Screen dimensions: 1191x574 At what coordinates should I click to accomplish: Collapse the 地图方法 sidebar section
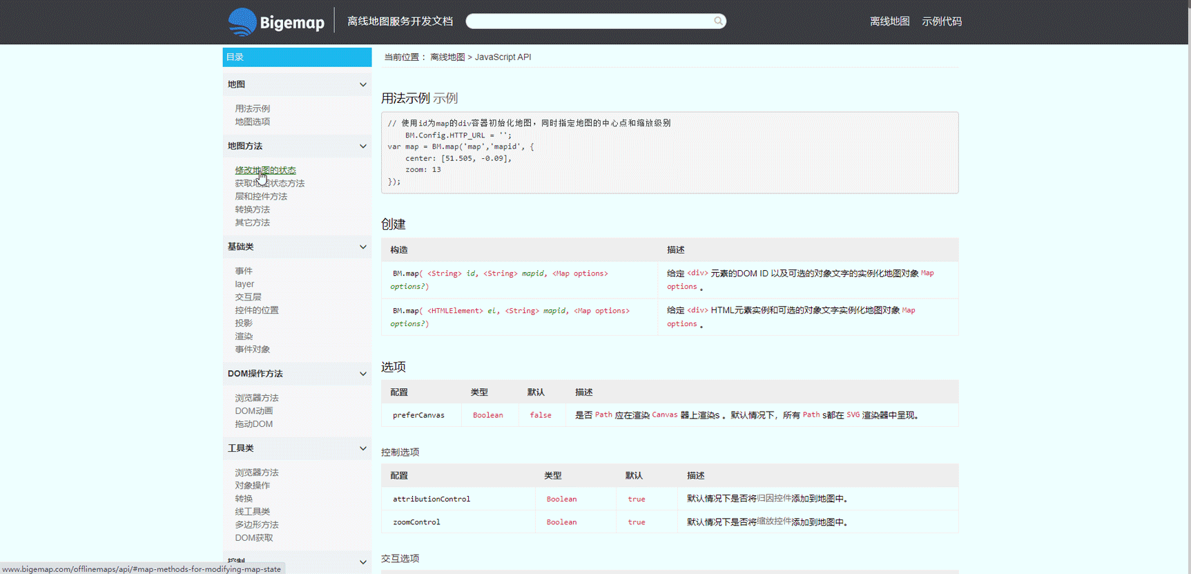[x=362, y=146]
